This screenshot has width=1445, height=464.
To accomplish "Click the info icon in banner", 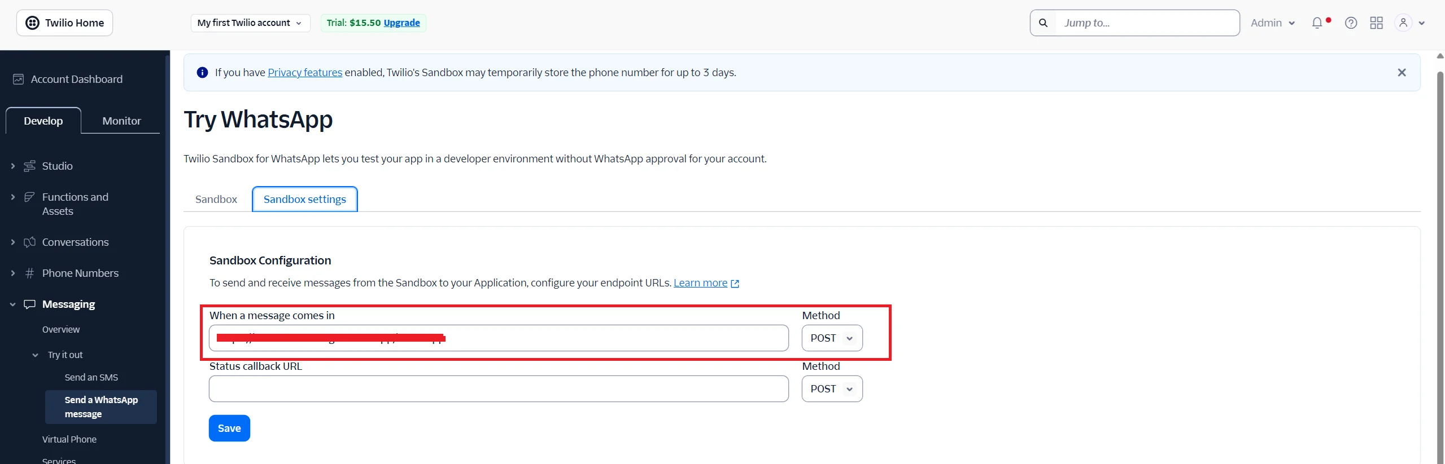I will [x=202, y=73].
